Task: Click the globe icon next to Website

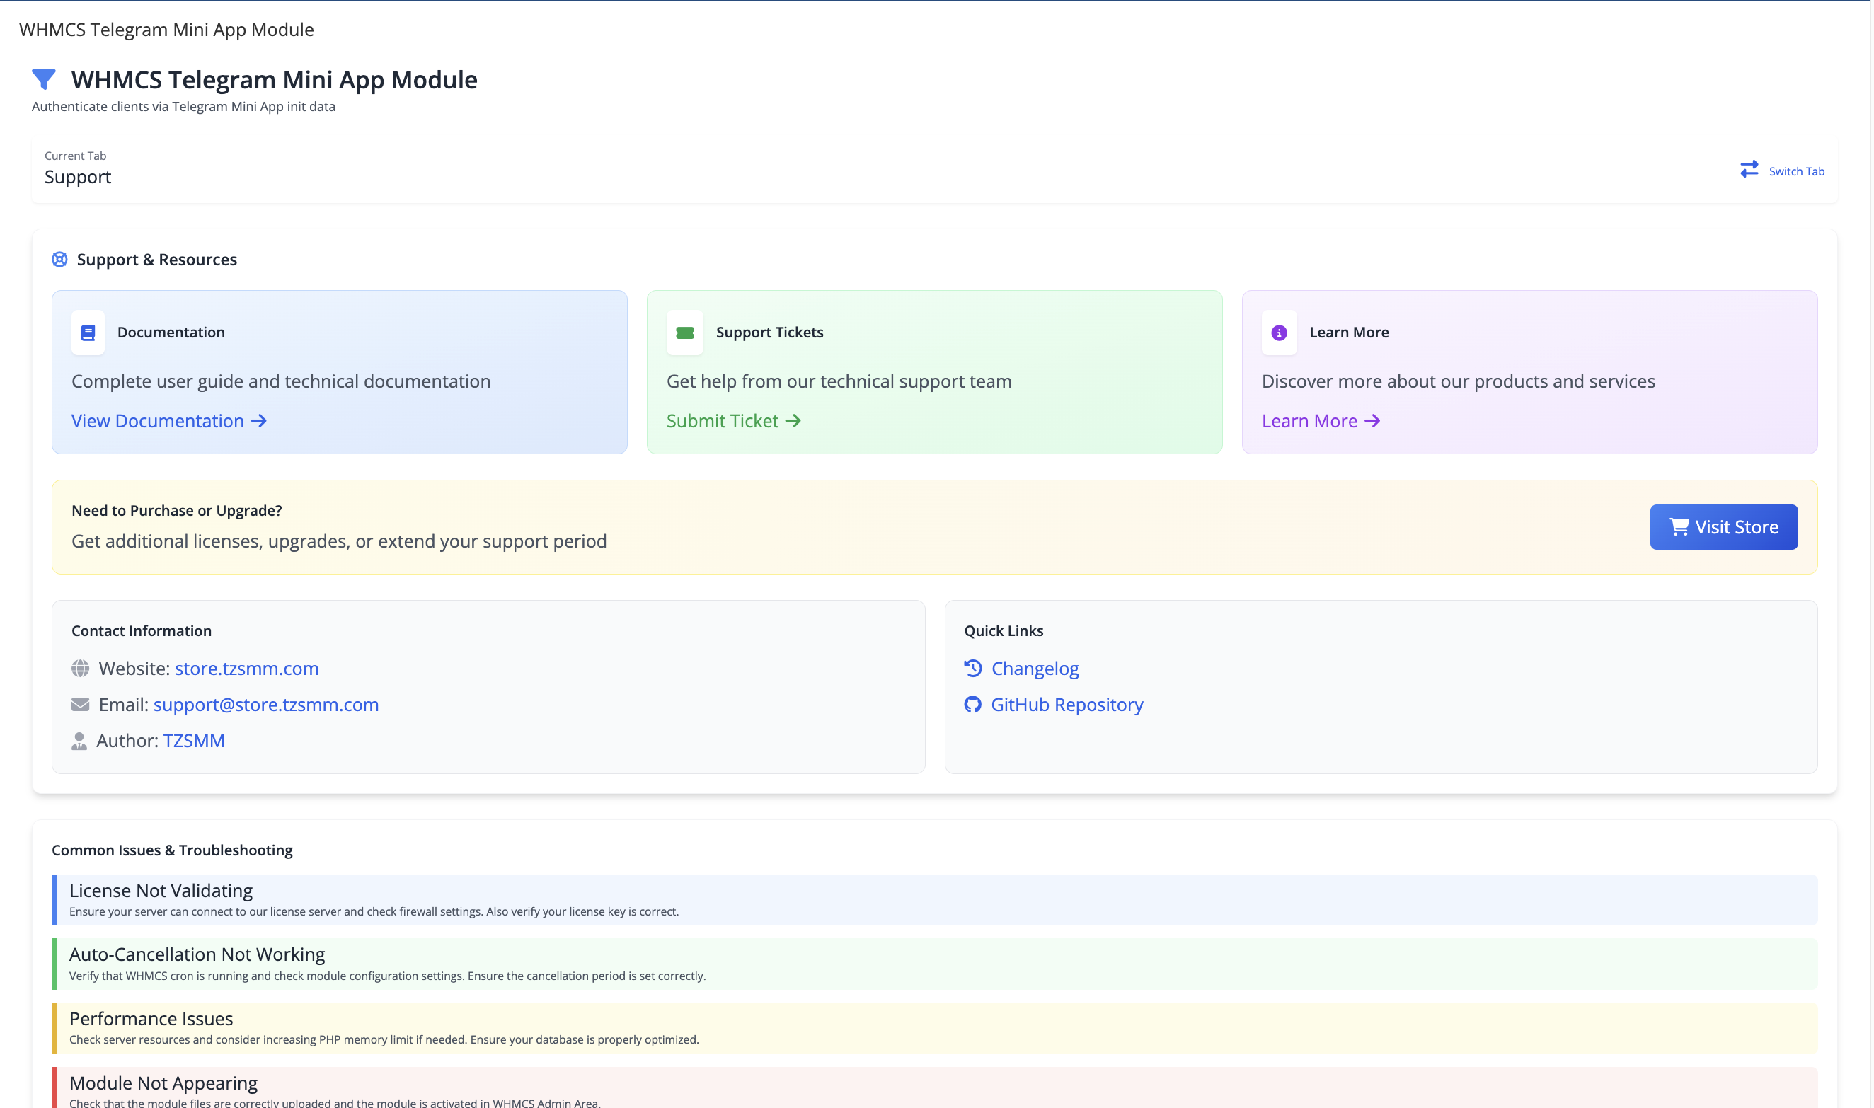Action: pos(81,668)
